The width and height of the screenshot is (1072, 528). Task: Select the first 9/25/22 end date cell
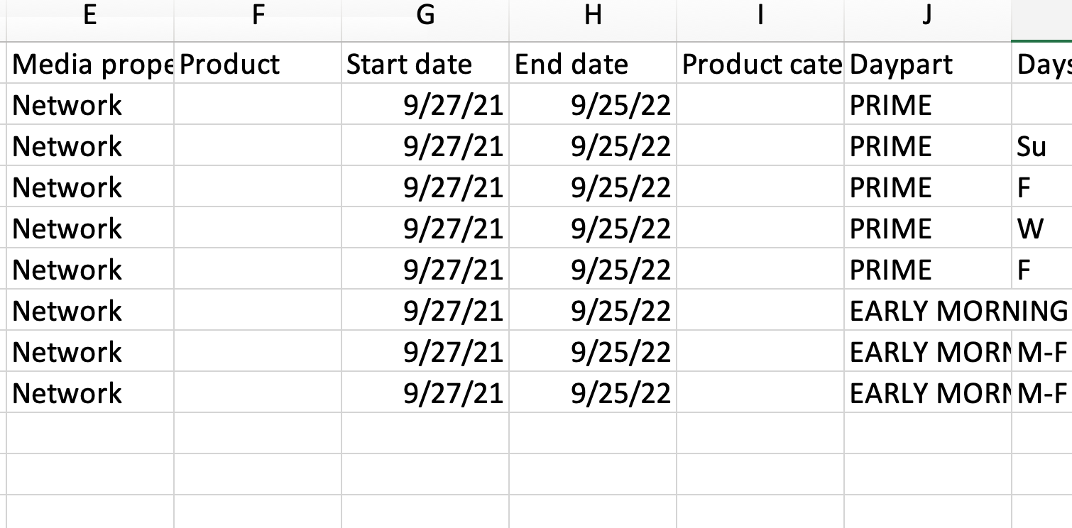pyautogui.click(x=593, y=105)
